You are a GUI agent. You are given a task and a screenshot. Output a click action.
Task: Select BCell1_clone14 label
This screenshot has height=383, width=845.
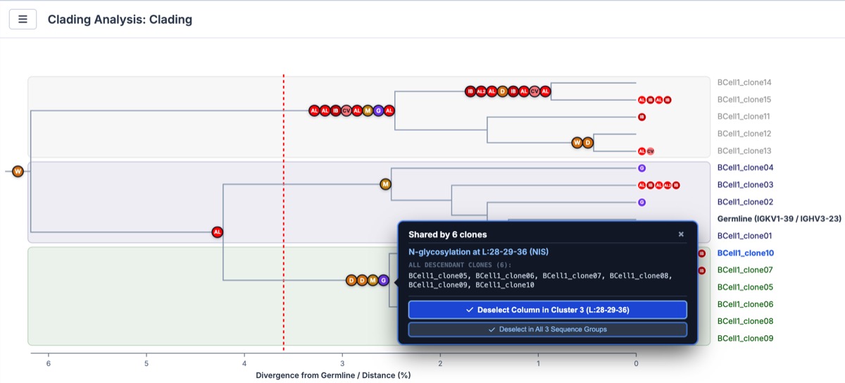(x=745, y=82)
